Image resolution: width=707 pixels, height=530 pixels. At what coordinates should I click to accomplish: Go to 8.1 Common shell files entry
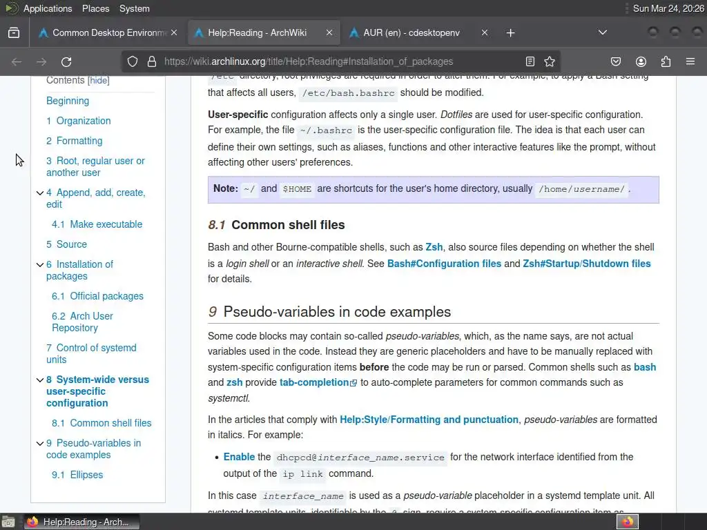(101, 423)
